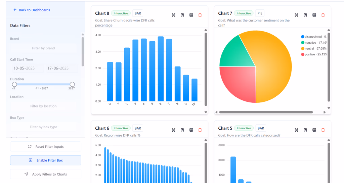Bookmark Chart 6 using bookmark icon
The width and height of the screenshot is (344, 183).
pos(182,130)
